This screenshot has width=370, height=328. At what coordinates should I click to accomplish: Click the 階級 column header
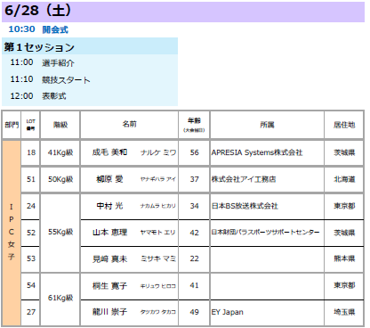click(x=60, y=125)
